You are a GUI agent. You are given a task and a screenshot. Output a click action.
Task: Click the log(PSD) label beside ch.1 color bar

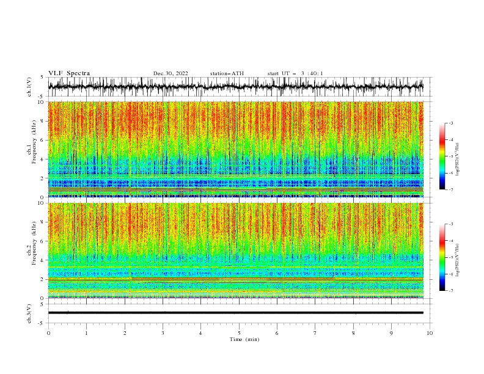(457, 159)
